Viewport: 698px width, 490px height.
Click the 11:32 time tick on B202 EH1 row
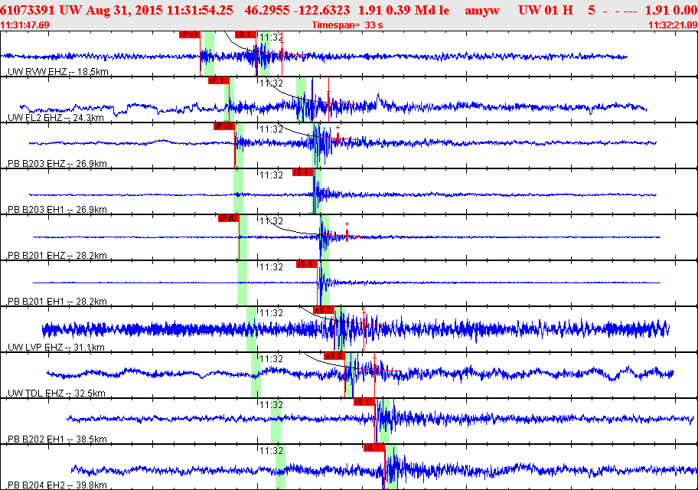271,404
